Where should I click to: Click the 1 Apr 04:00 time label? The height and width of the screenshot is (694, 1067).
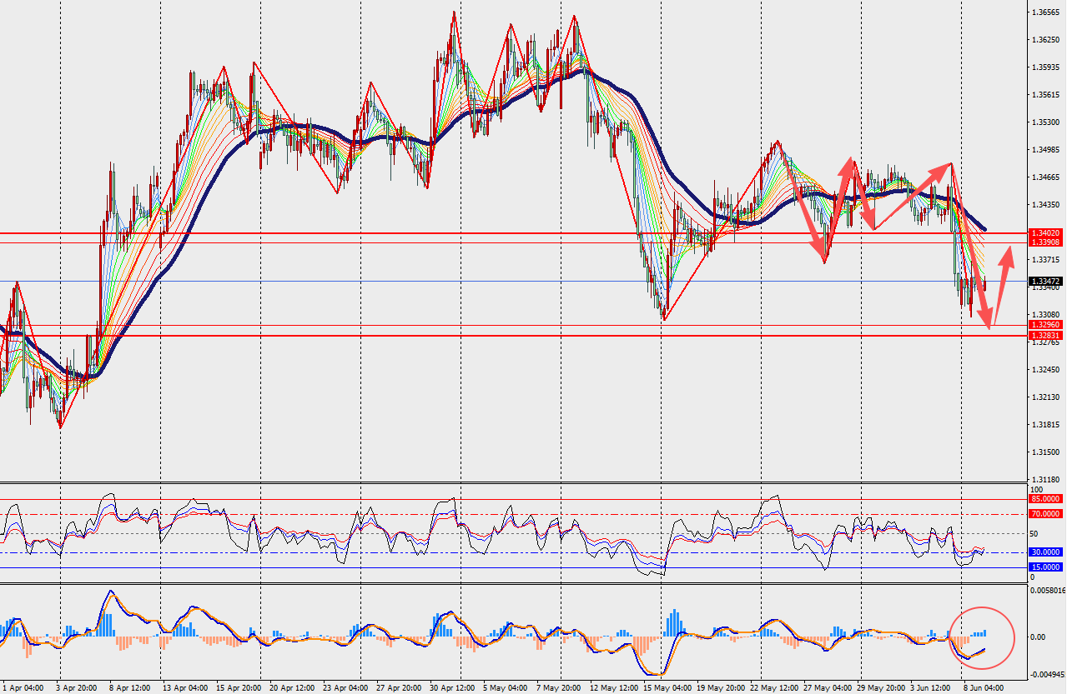pyautogui.click(x=23, y=688)
